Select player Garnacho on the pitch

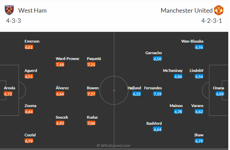point(154,53)
